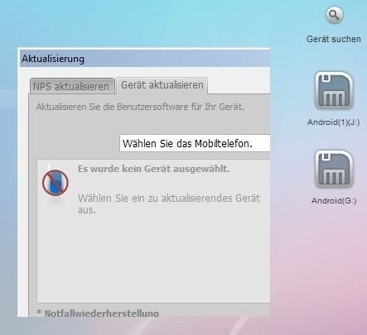The image size is (367, 335).
Task: Click the Gerät suchen magnifier icon
Action: pos(334,16)
